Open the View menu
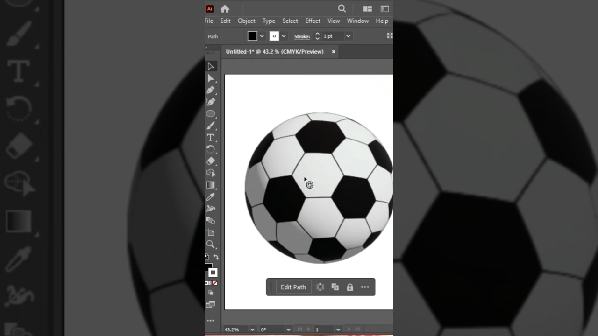The height and width of the screenshot is (336, 598). [334, 21]
